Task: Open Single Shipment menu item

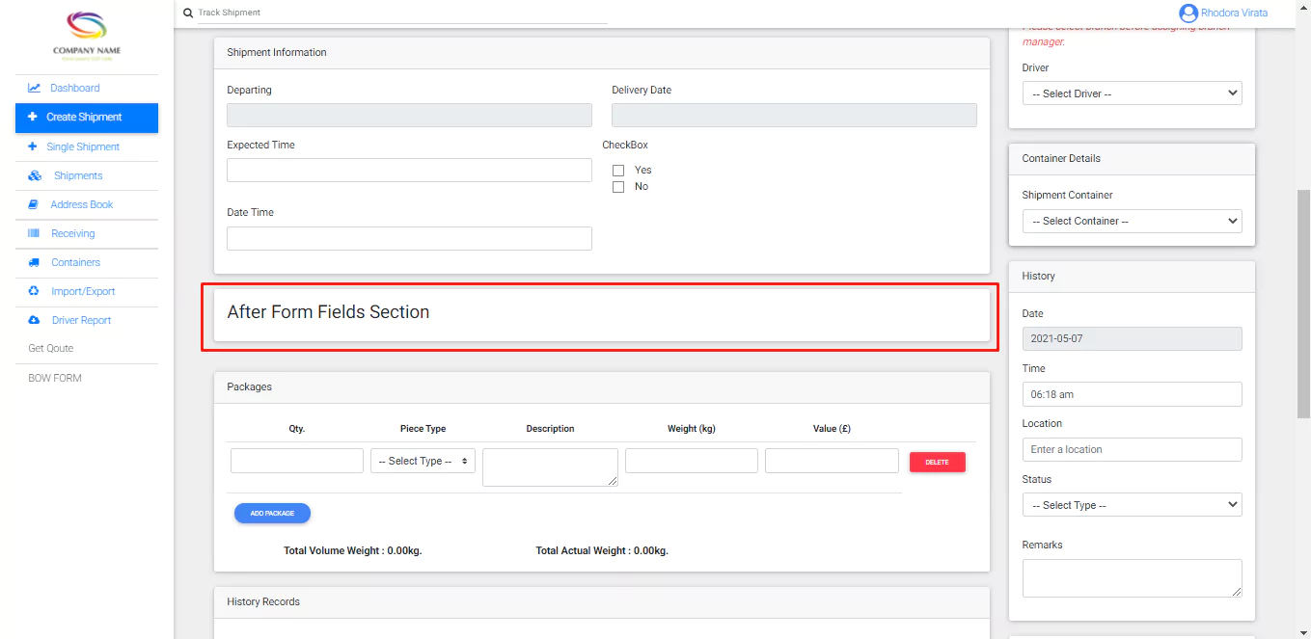Action: tap(83, 146)
